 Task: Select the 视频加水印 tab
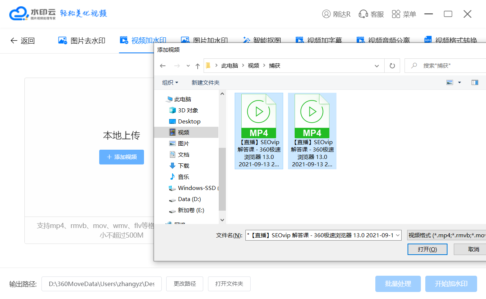(x=143, y=41)
